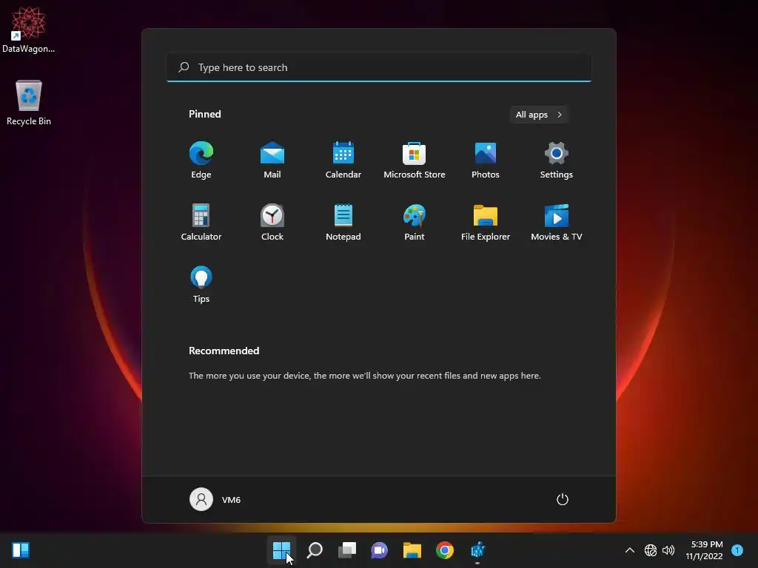758x568 pixels.
Task: Click the Start menu search field
Action: (379, 67)
